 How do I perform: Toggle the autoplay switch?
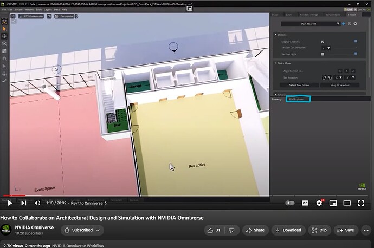[290, 203]
